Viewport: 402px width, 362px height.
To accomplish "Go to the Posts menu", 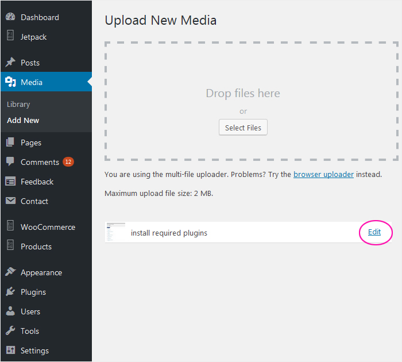I will pos(46,63).
